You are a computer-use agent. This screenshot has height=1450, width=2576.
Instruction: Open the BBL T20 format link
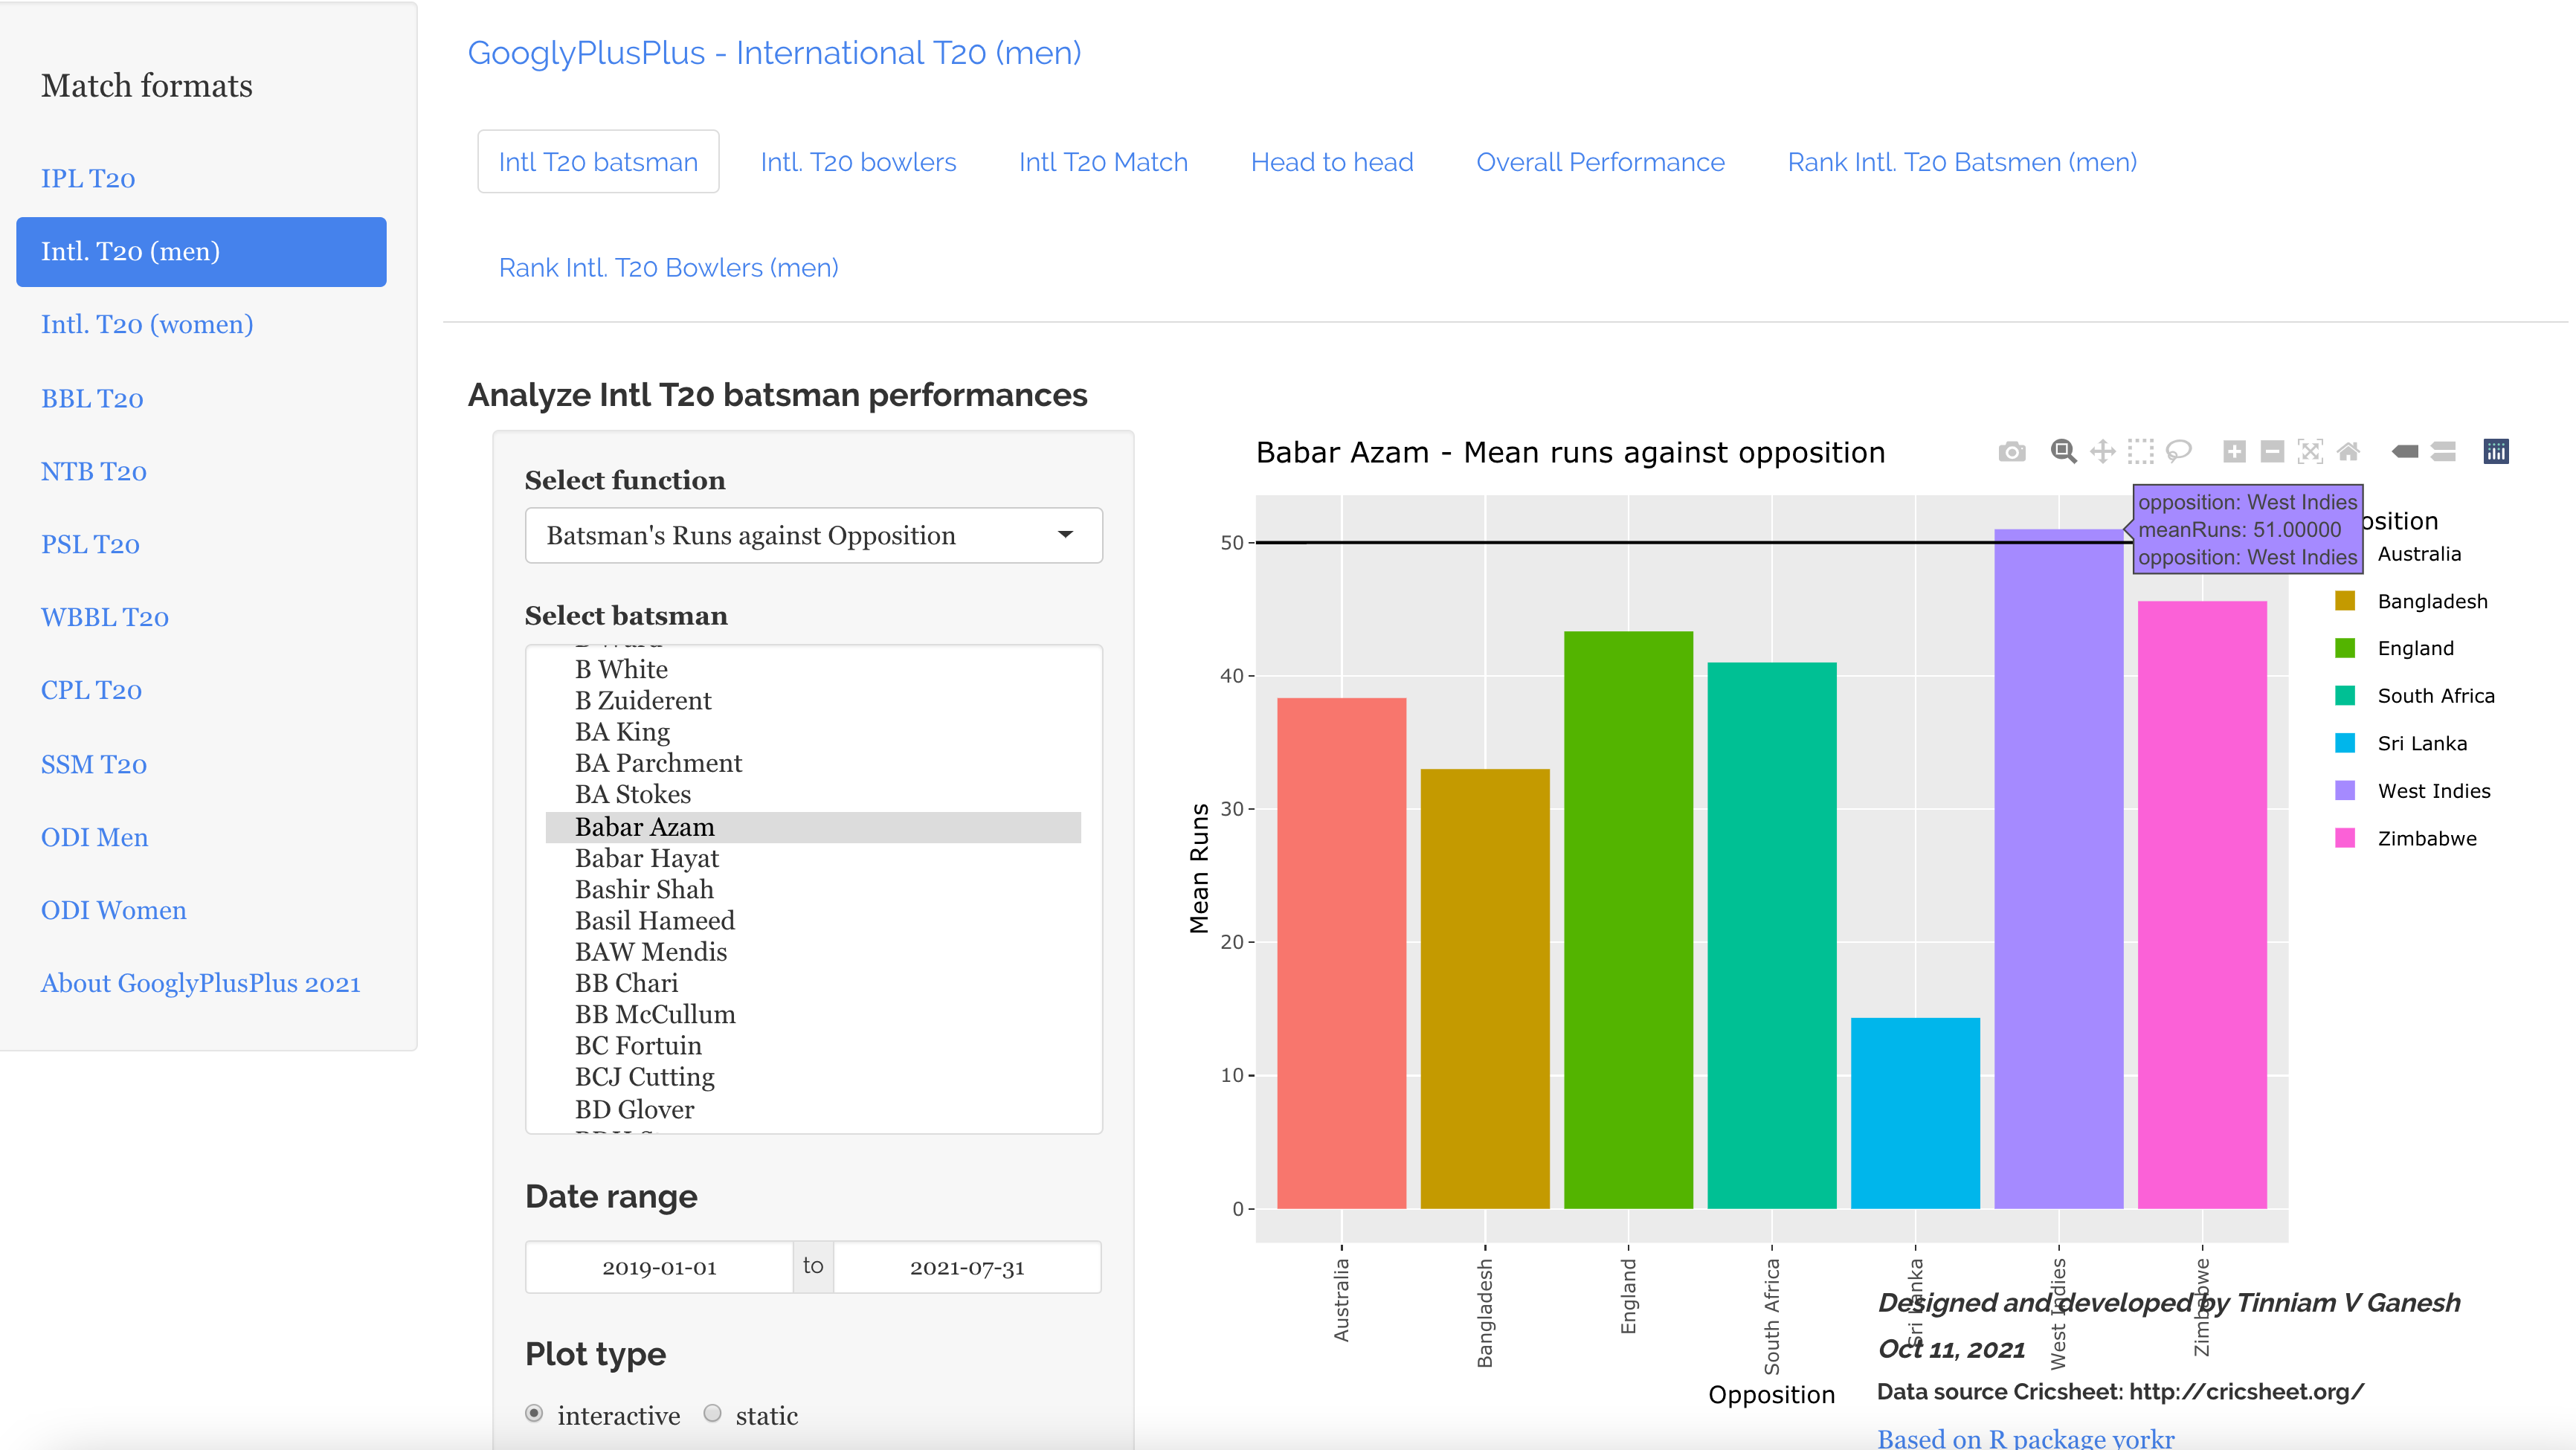click(92, 398)
